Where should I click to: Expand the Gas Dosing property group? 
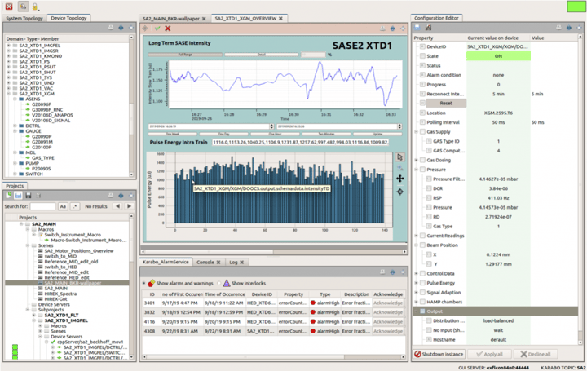point(417,160)
